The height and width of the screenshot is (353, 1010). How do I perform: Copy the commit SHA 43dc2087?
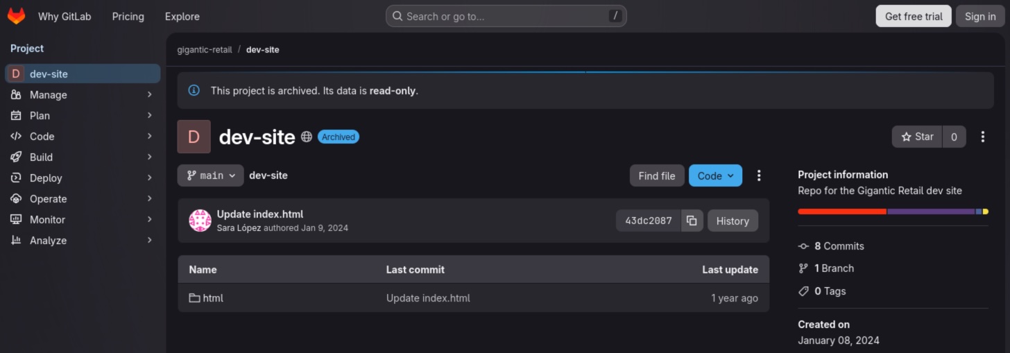[692, 221]
